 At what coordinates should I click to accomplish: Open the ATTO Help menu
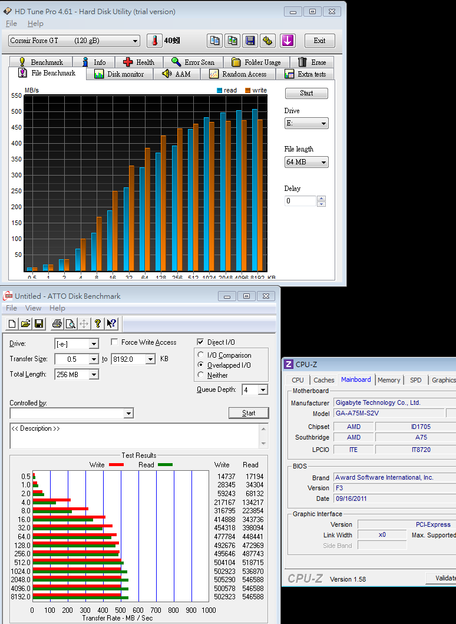pos(57,308)
